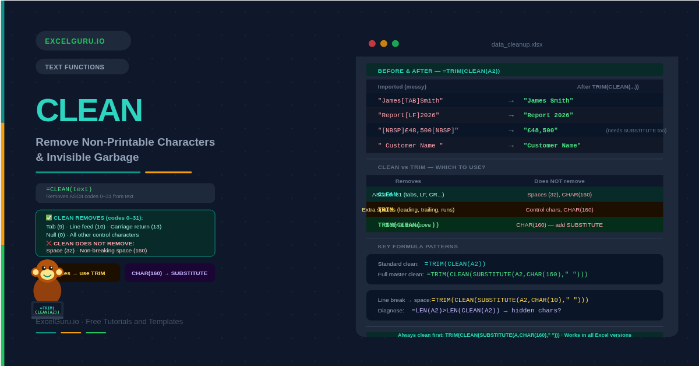Click the yellow window dot
The height and width of the screenshot is (366, 699).
[384, 44]
